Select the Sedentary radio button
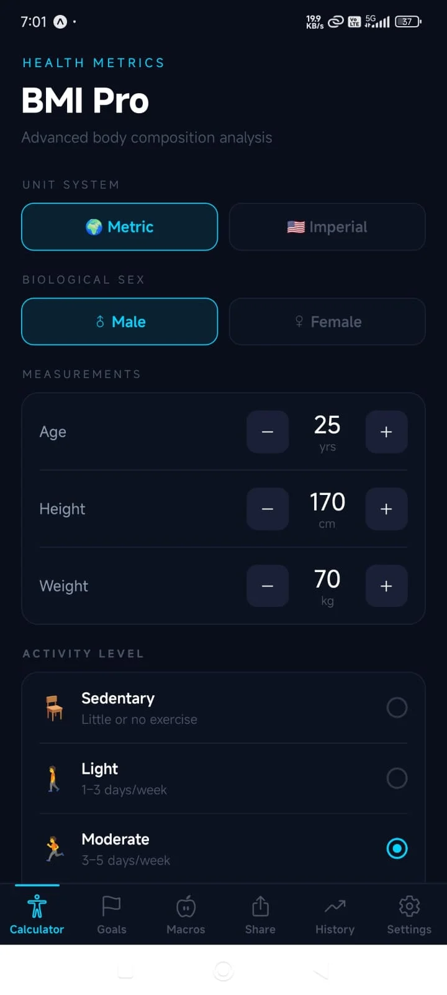The image size is (447, 995). click(x=397, y=708)
